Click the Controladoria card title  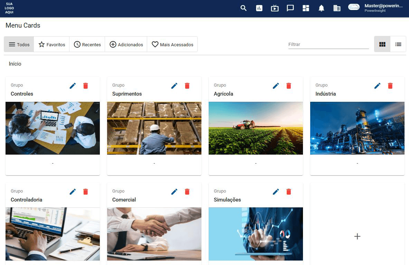26,200
